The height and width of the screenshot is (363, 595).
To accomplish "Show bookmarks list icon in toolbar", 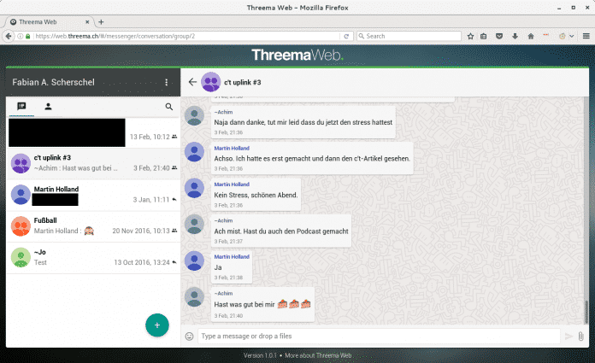I will (484, 36).
